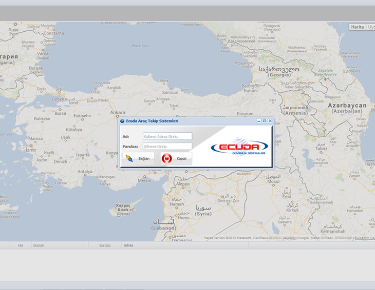Minimize the Ecuda Araç Takip dialog
The width and height of the screenshot is (375, 290).
coord(259,121)
